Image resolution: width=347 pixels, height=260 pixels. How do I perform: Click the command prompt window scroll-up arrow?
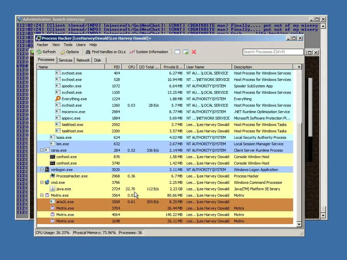[323, 26]
